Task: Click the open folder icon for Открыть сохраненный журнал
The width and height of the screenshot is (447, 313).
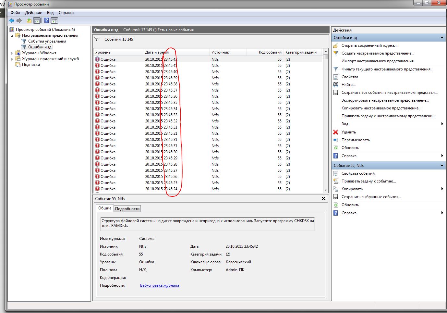Action: click(x=336, y=46)
